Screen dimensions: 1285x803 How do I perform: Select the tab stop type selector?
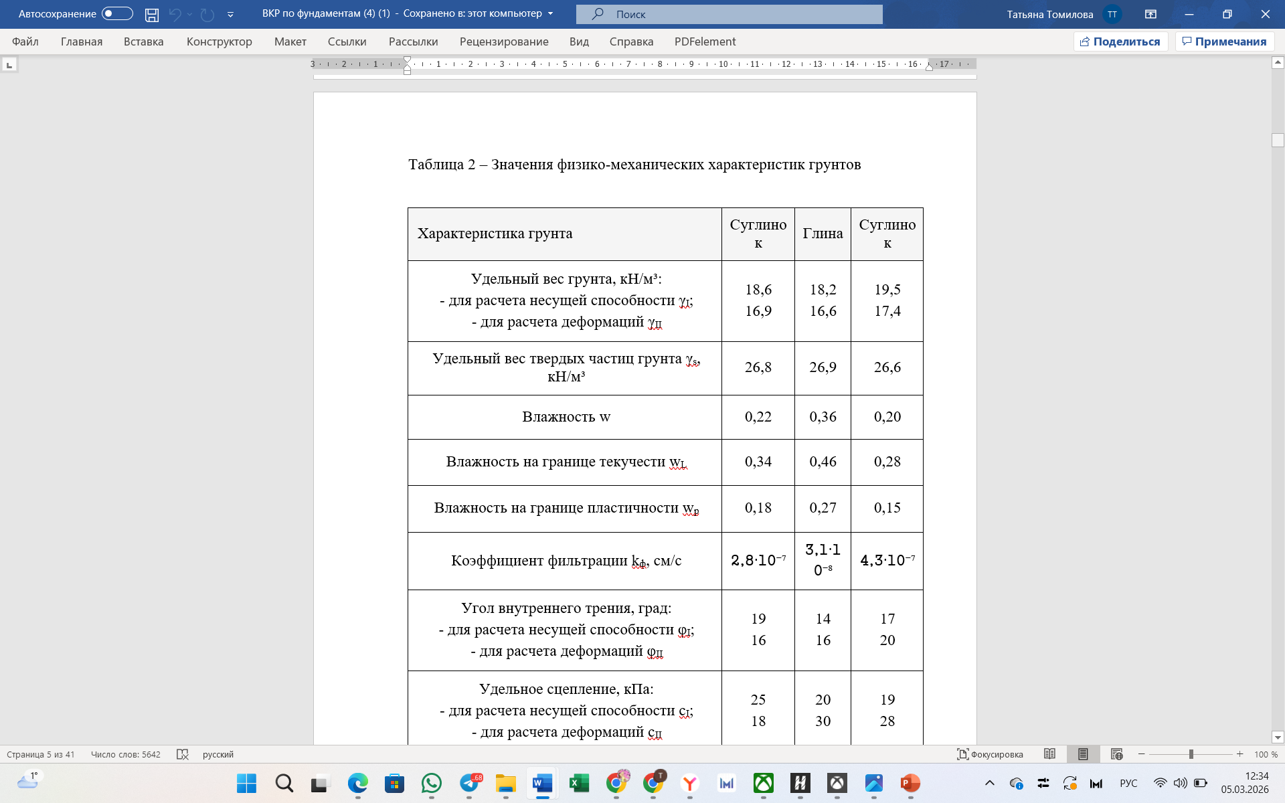[x=9, y=65]
